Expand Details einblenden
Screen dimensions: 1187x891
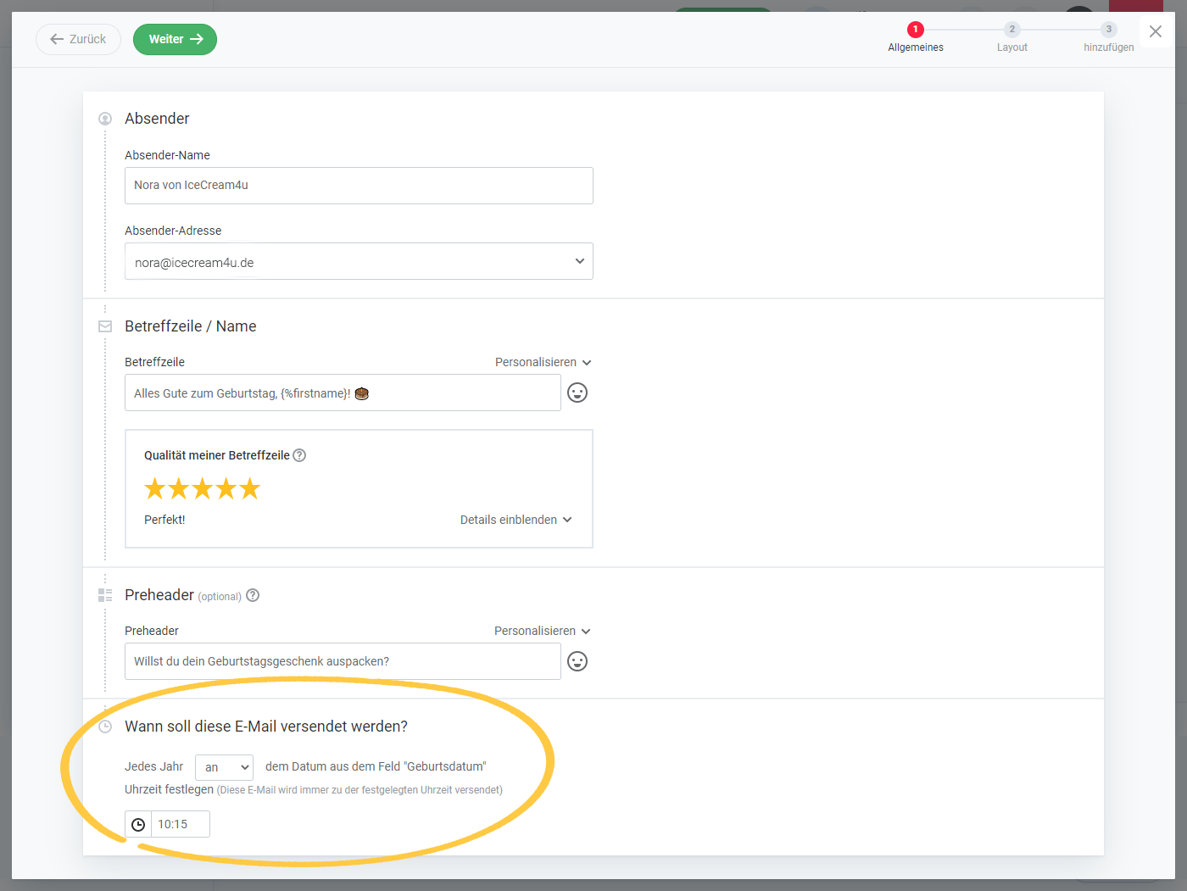[515, 520]
